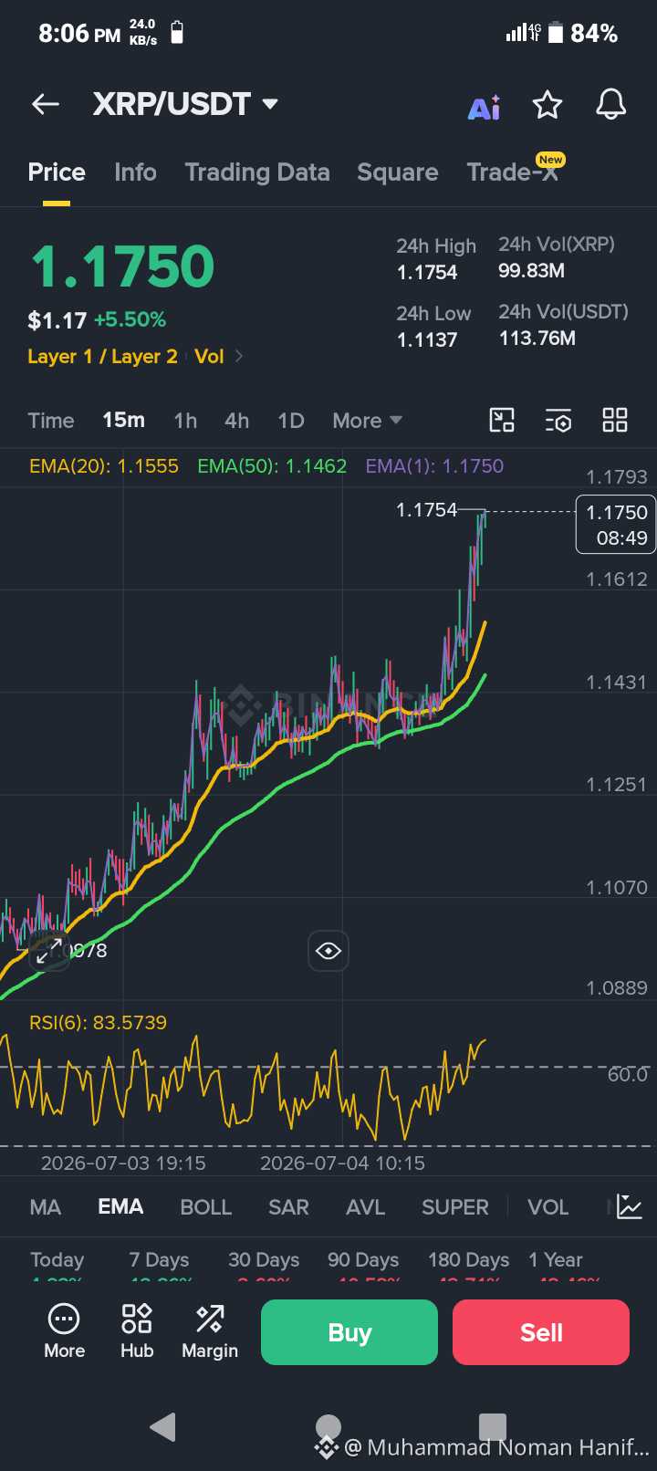
Task: Open the Trade-X tab
Action: click(x=513, y=172)
